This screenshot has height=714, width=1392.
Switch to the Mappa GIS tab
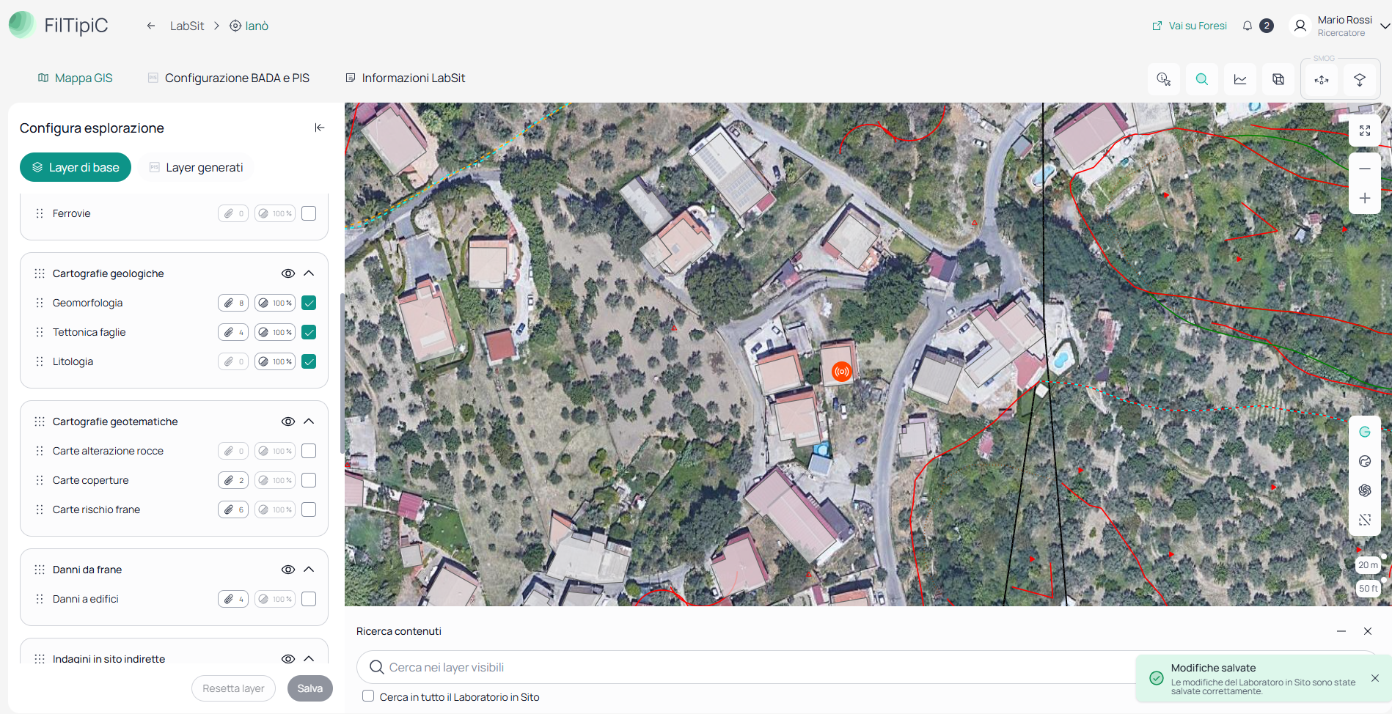(76, 78)
